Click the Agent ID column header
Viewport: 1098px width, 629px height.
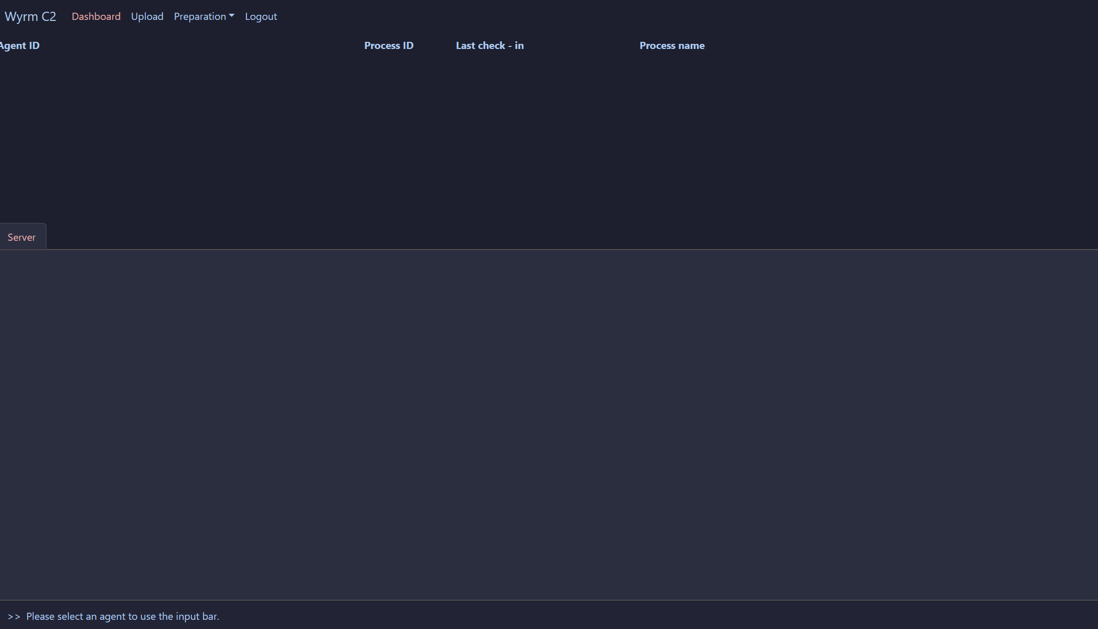pos(19,45)
